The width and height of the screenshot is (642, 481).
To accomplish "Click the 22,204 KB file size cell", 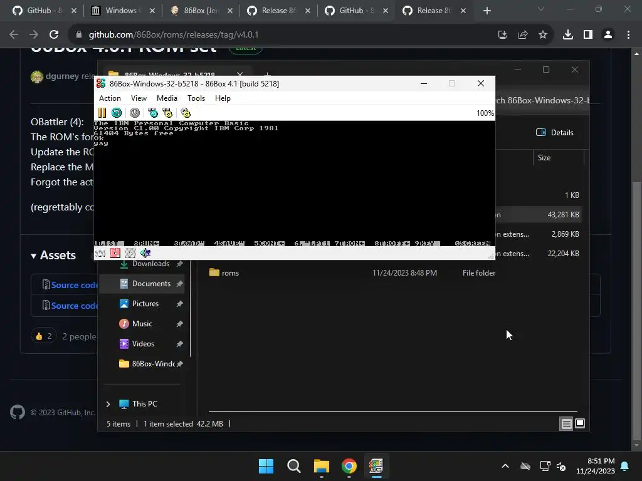I will [563, 254].
